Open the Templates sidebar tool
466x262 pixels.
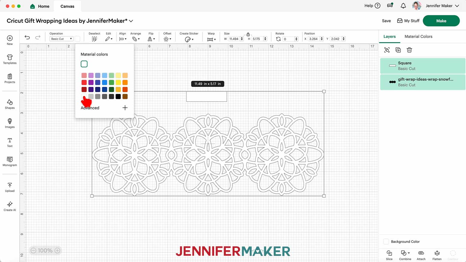10,59
